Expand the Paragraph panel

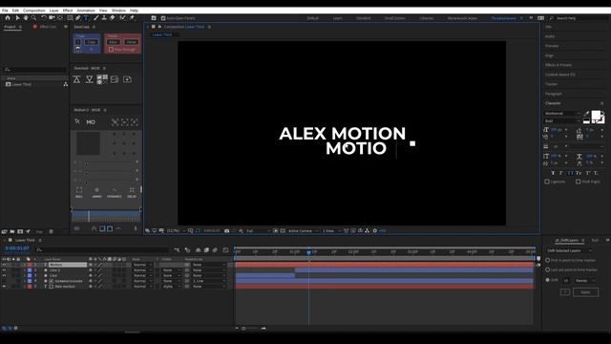pos(554,94)
